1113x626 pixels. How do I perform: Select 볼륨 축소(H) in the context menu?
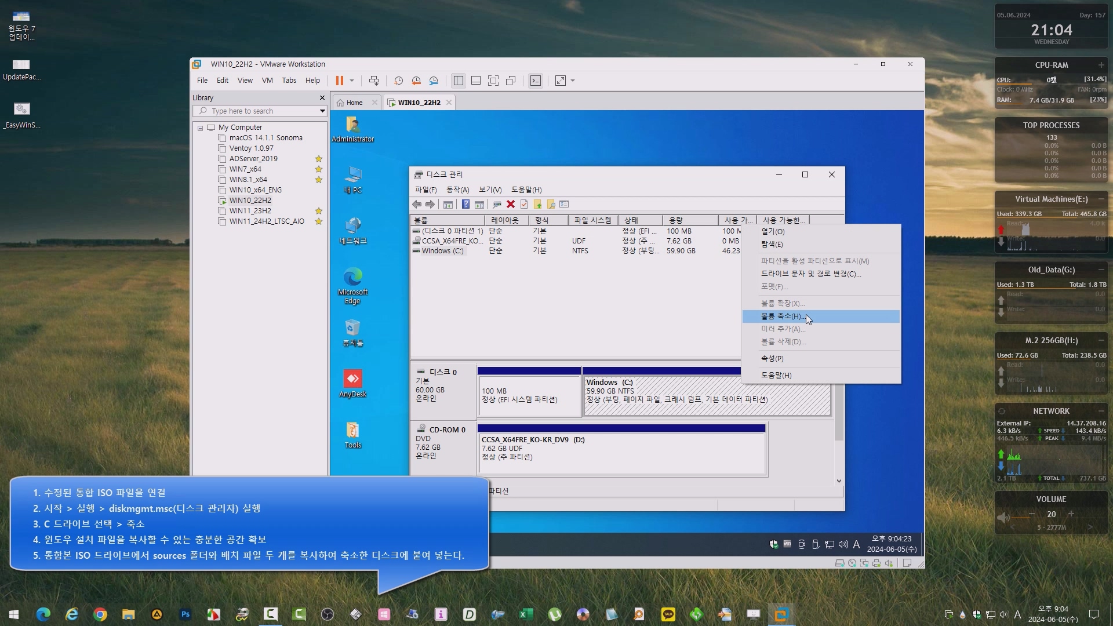pyautogui.click(x=781, y=316)
